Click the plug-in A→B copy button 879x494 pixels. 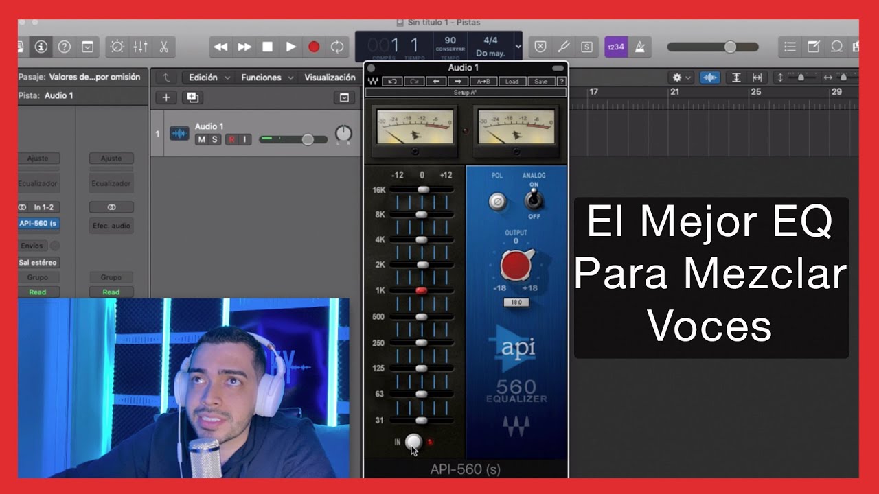tap(484, 81)
